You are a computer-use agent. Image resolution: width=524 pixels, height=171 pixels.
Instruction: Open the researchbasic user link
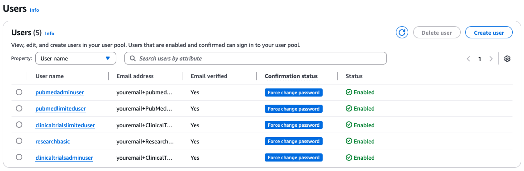[x=52, y=142]
